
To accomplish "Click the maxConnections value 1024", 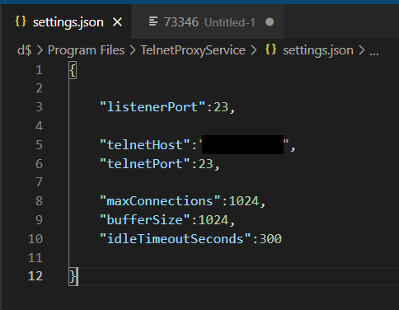I will pos(244,201).
